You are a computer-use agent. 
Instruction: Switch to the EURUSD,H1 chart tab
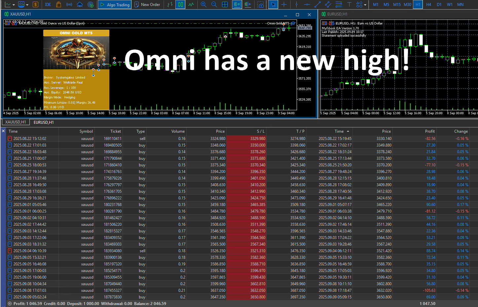(44, 122)
